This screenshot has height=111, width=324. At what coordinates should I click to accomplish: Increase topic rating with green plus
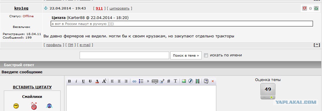271,97
